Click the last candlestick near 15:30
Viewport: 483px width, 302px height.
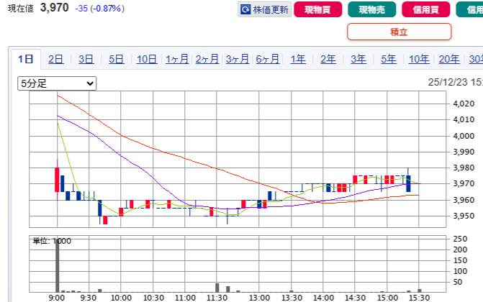(408, 183)
